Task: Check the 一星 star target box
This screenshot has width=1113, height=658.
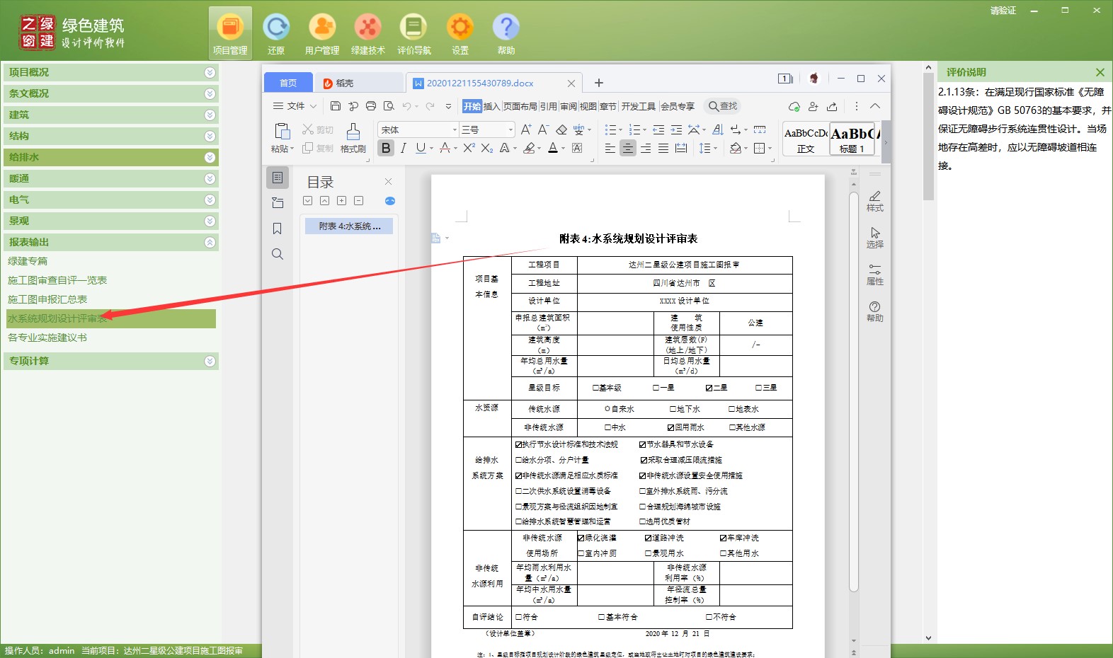Action: coord(656,388)
